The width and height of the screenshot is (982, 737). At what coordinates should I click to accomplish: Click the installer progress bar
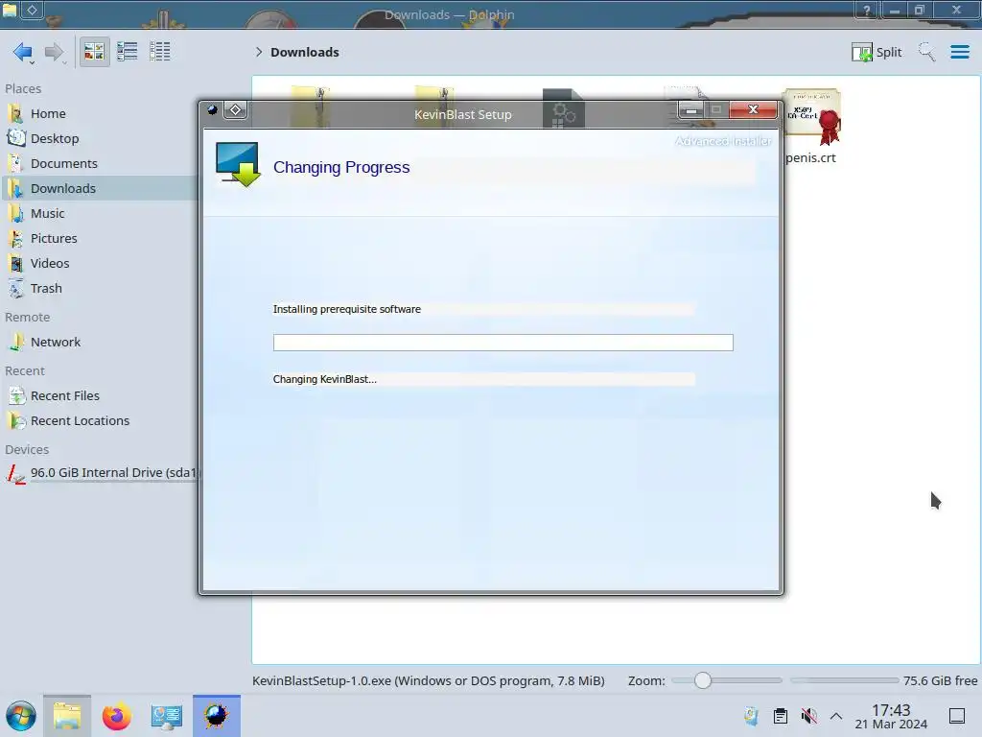pos(503,343)
